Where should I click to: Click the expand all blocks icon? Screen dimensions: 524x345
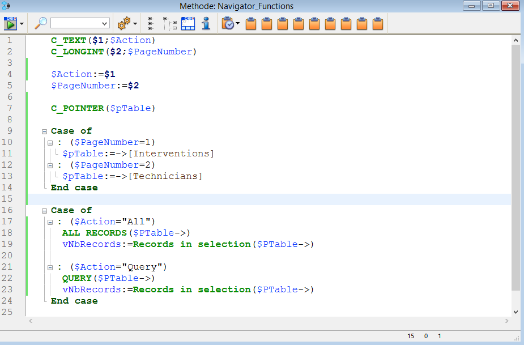(151, 23)
